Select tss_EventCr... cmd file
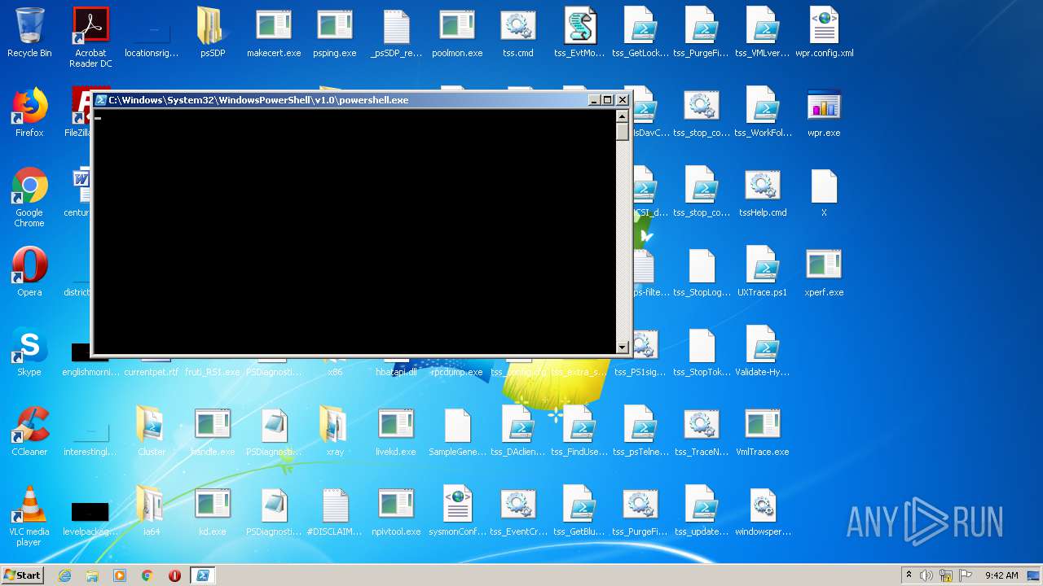Image resolution: width=1043 pixels, height=586 pixels. pos(518,512)
